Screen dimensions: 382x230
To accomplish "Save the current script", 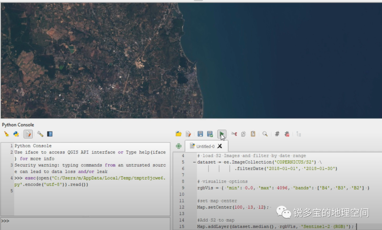I will 200,134.
